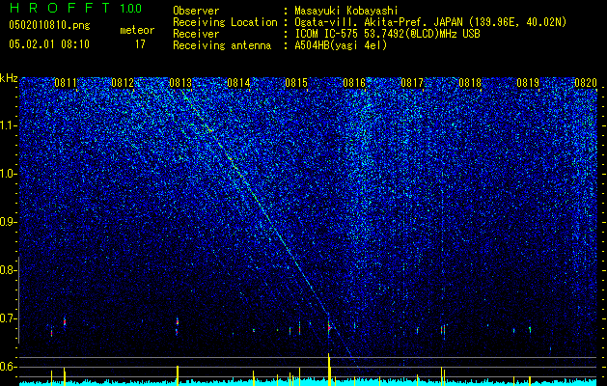Click the 0818 time marker
Screen dimensions: 607x386
pos(470,83)
